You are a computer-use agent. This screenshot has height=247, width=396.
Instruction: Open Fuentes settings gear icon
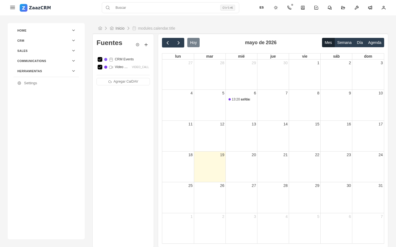coord(137,45)
